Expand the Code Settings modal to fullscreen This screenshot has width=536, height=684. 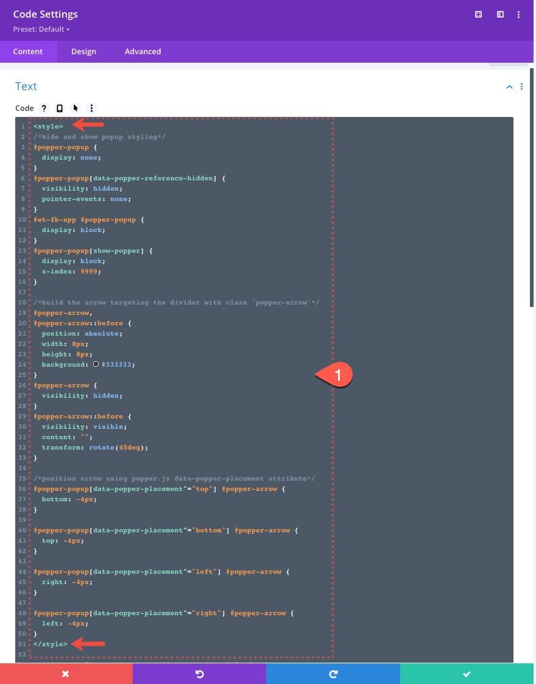click(479, 15)
